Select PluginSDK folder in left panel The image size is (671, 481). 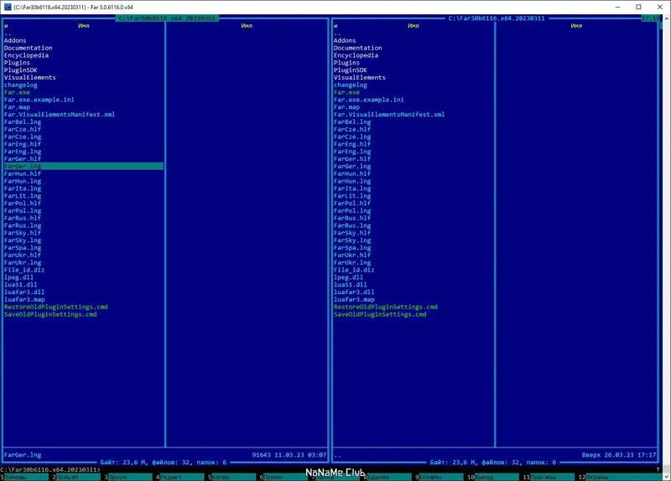coord(20,70)
